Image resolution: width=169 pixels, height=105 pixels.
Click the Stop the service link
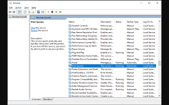[x=33, y=28]
